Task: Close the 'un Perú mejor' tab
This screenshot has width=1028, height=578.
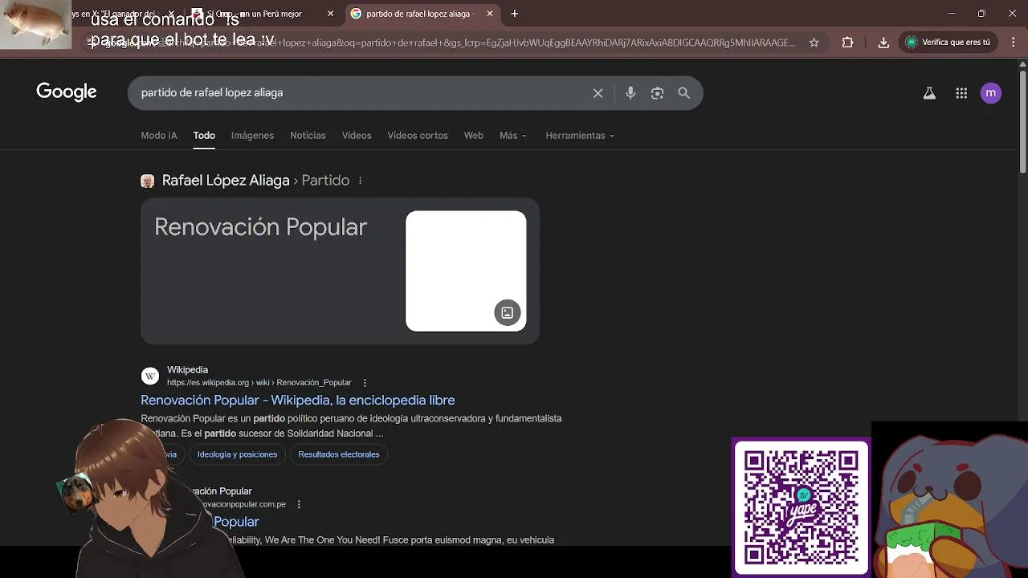Action: [331, 14]
